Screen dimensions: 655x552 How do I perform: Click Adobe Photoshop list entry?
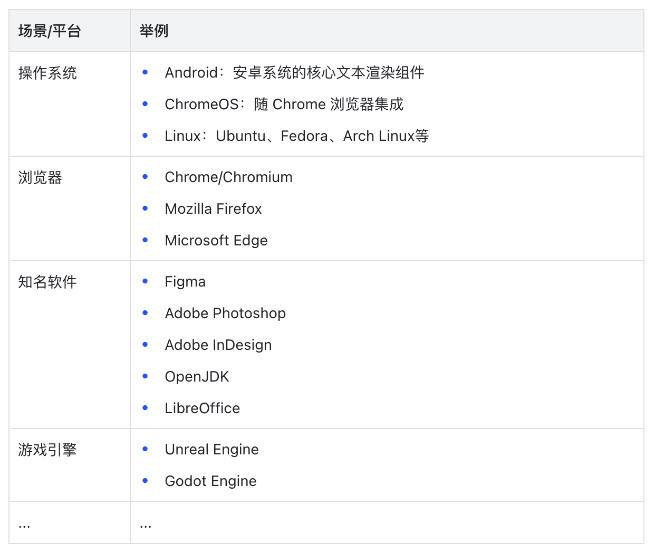coord(225,313)
